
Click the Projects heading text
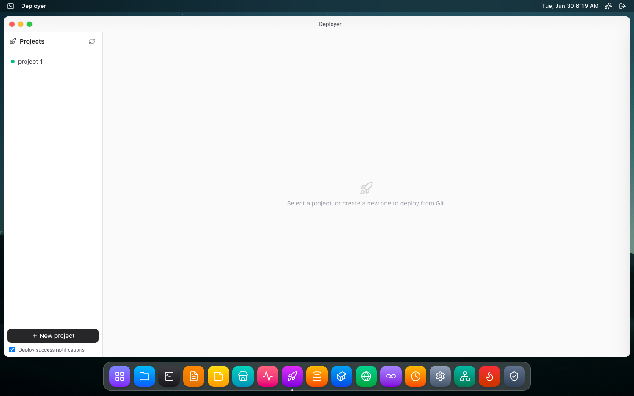click(32, 41)
